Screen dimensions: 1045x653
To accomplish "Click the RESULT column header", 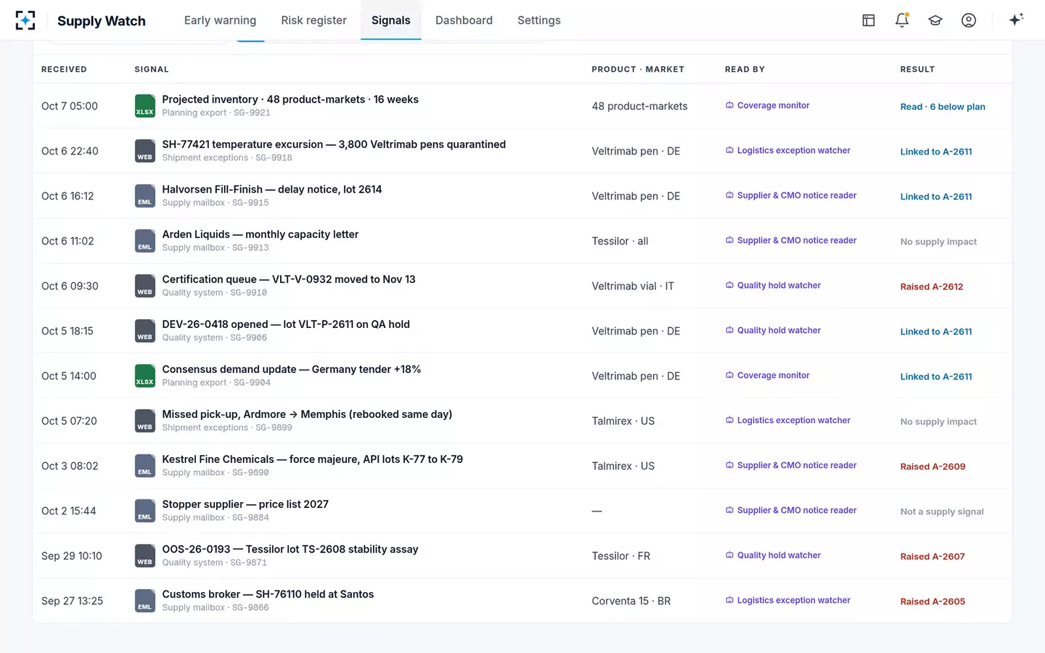I will [917, 70].
